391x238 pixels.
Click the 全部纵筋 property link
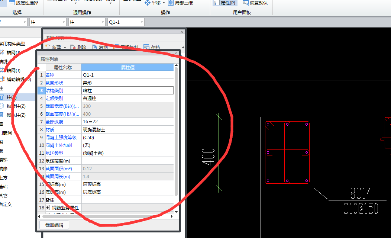pos(54,122)
